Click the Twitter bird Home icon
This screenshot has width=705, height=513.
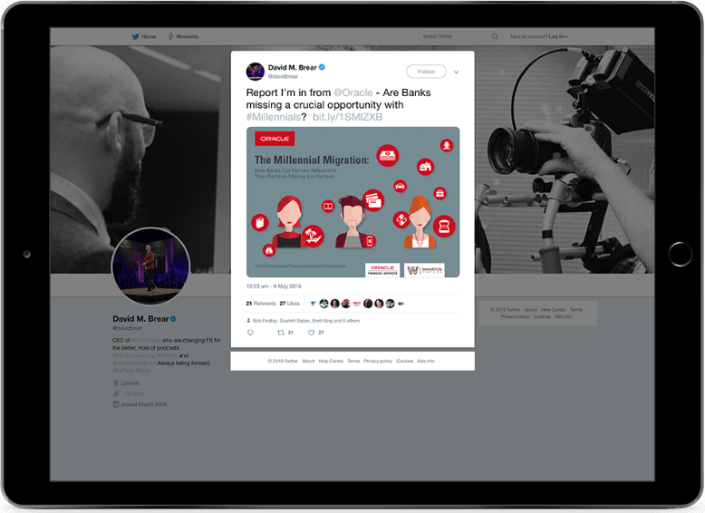point(135,36)
